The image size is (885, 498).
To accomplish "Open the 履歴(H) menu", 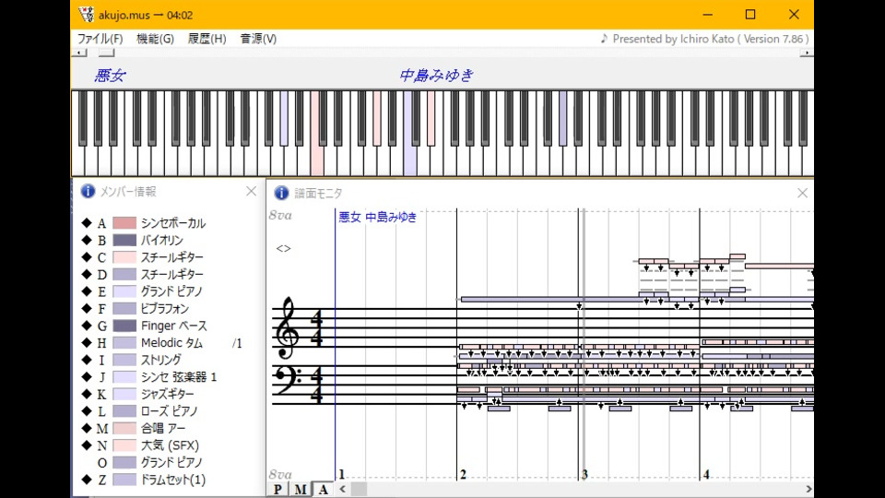I will (207, 39).
